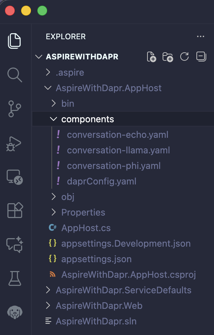
Task: Open Remote Explorer view
Action: pos(14,177)
